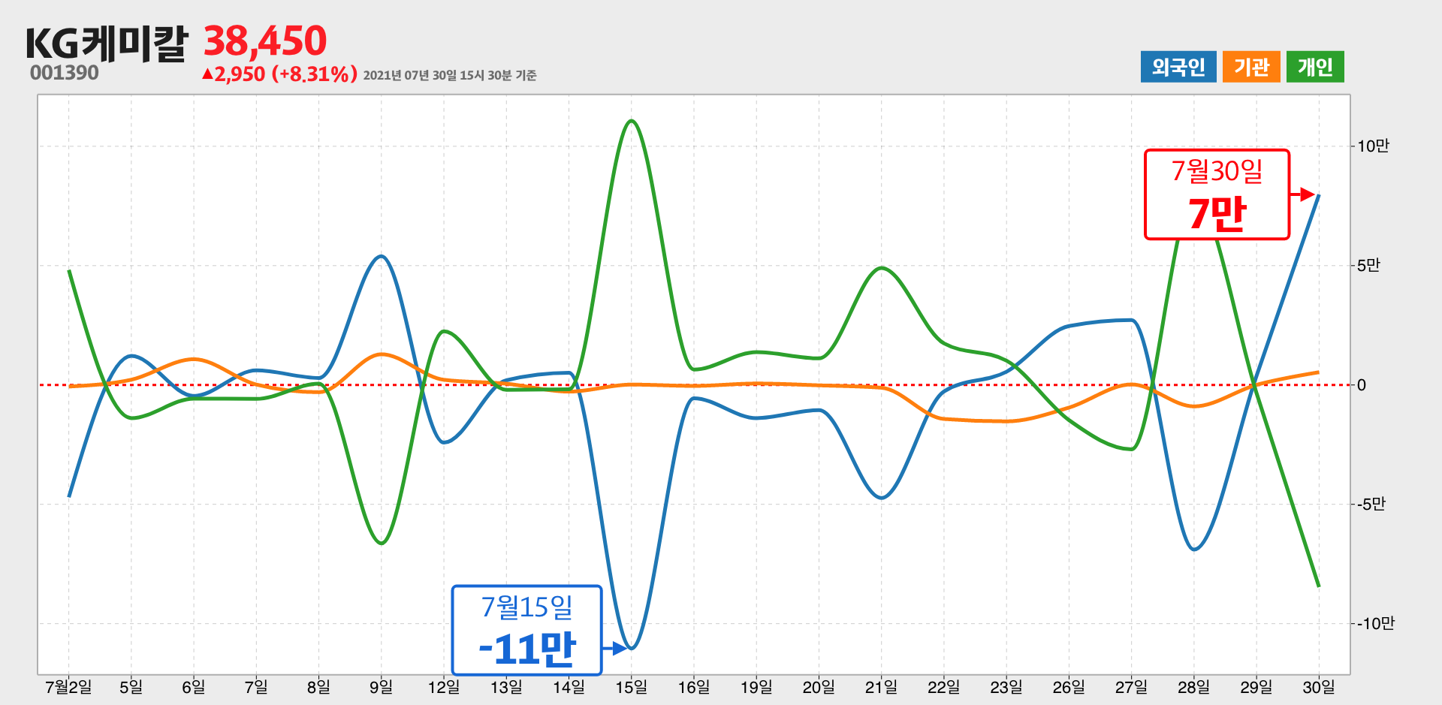The image size is (1442, 705).
Task: Click the green 개인 legend label
Action: (x=1315, y=67)
